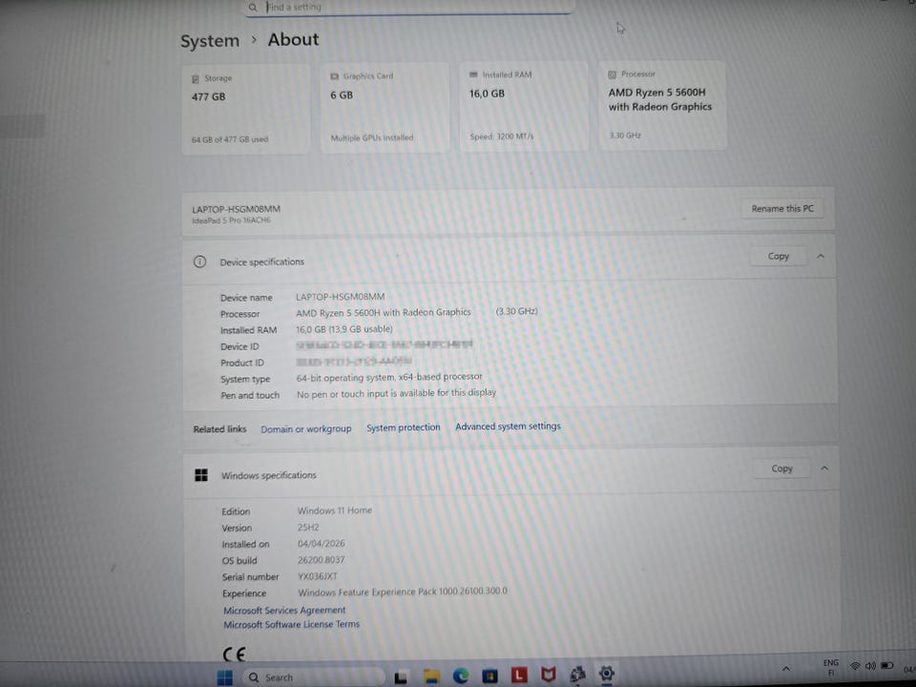Select the 25H2 version value

308,527
